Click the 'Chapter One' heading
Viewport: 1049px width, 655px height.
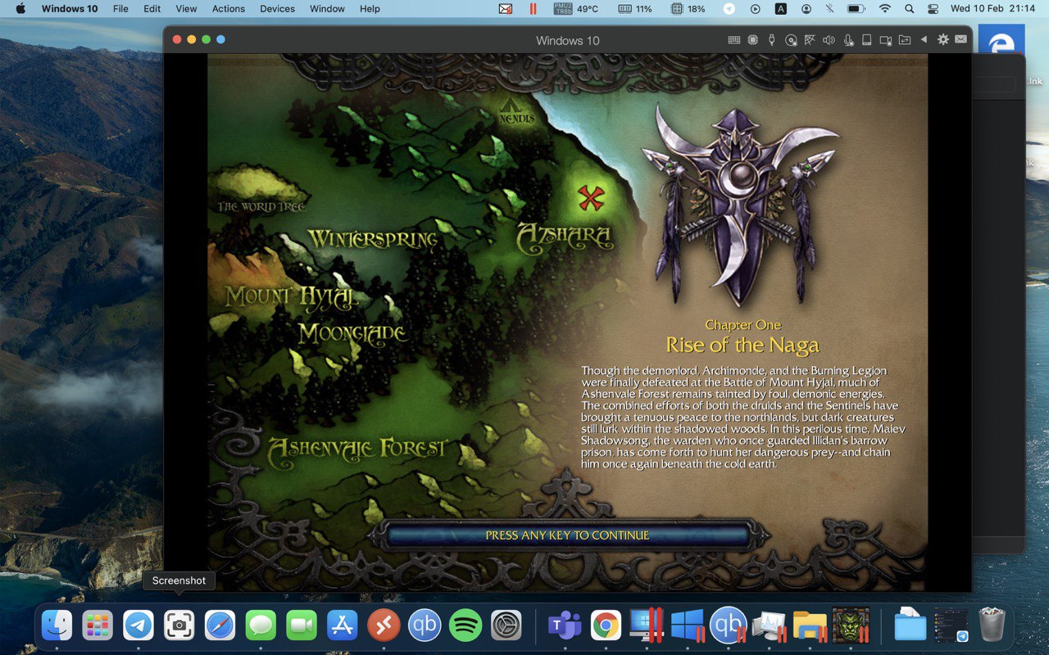[742, 325]
